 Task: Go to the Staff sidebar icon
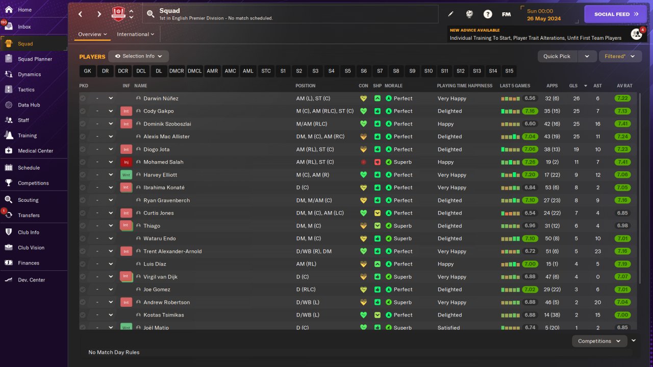click(x=9, y=120)
